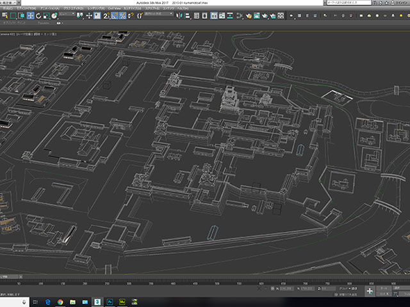
Task: Toggle the Angle Snap button
Action: [114, 16]
